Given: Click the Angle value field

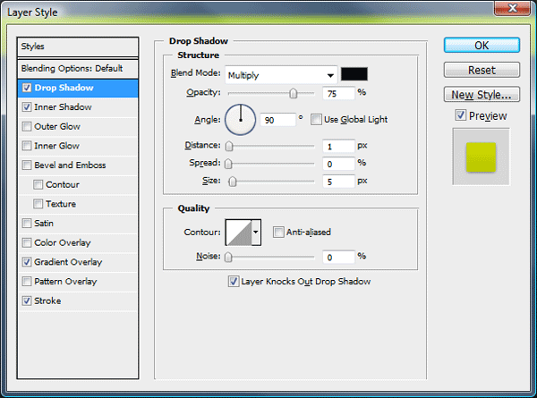Looking at the screenshot, I should (277, 120).
